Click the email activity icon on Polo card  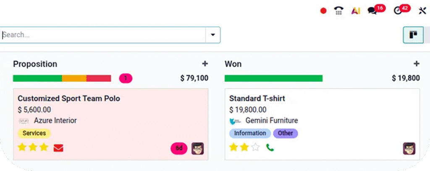click(58, 148)
